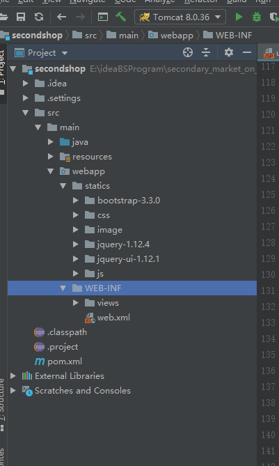Expand Scratches and Consoles arrow
Screen dimensions: 279x466
tap(13, 391)
